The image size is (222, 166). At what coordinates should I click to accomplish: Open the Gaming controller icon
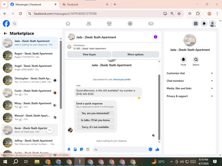click(x=151, y=23)
